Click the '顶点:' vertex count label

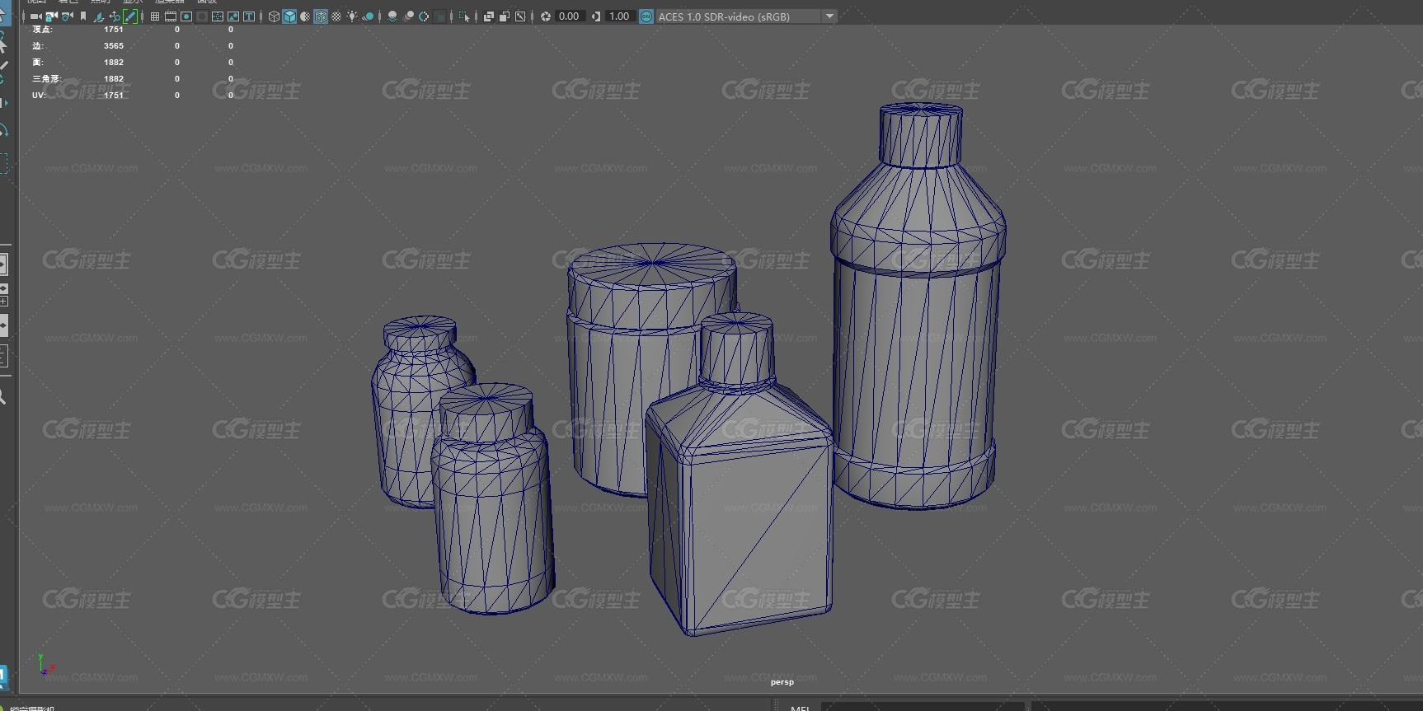tap(42, 29)
